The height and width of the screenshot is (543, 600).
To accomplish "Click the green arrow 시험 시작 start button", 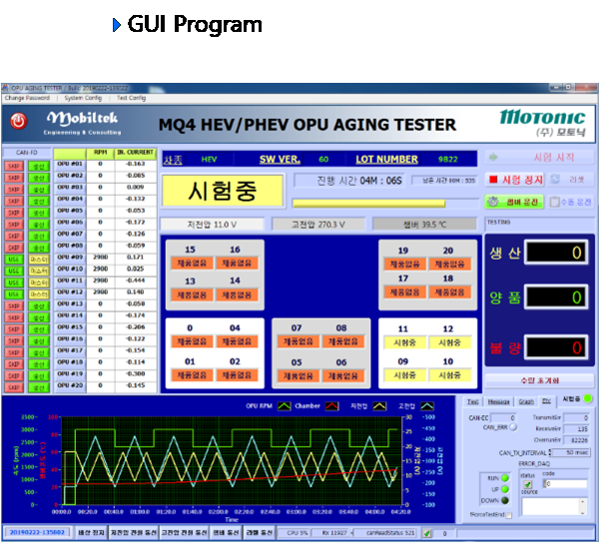I will tap(539, 157).
